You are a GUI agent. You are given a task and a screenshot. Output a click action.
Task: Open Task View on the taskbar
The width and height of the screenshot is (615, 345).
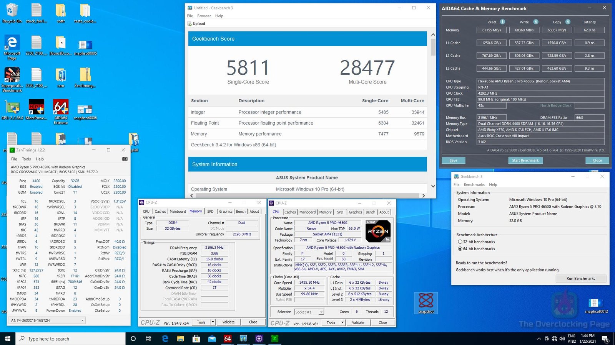tap(148, 338)
